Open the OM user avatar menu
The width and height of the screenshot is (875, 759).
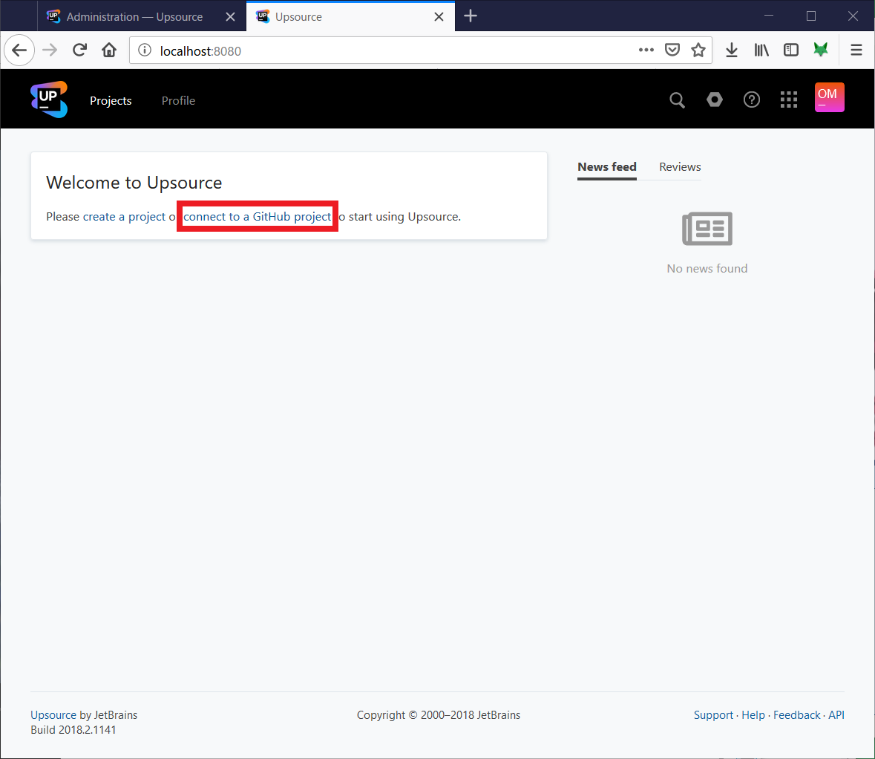point(829,97)
